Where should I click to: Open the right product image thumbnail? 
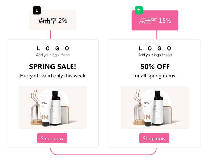(x=155, y=108)
